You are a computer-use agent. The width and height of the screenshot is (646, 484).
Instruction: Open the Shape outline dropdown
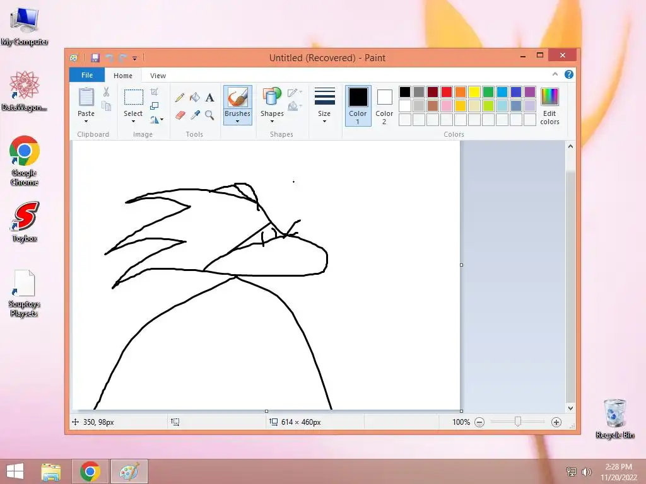pyautogui.click(x=295, y=93)
